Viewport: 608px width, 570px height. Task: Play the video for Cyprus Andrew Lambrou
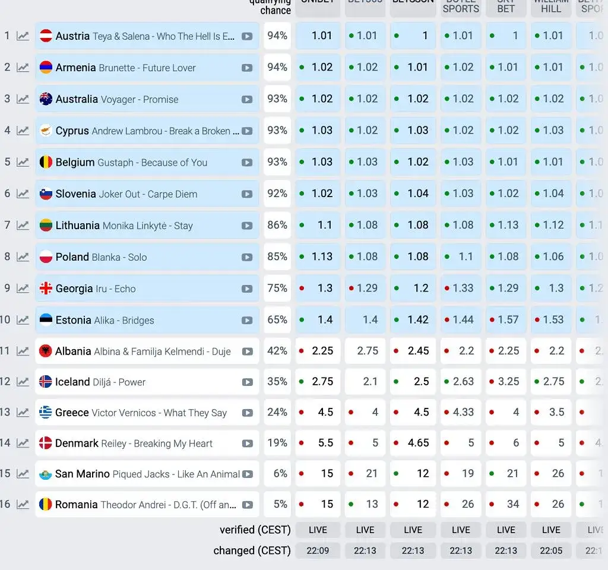(x=247, y=131)
